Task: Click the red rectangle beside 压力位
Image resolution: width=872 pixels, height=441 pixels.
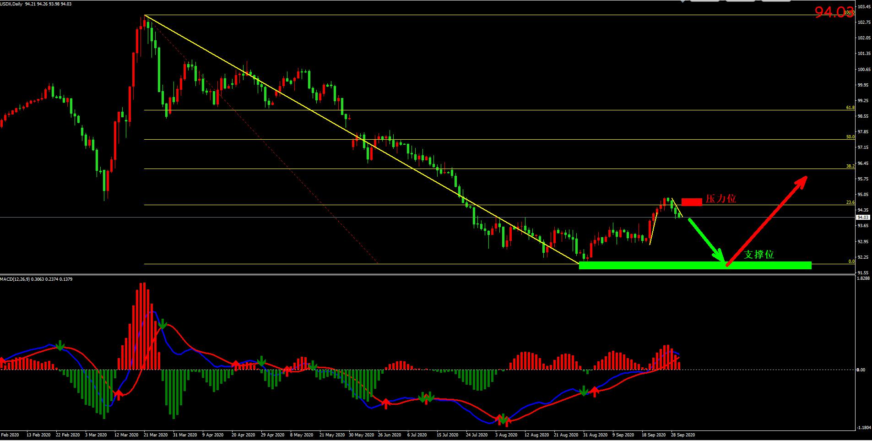Action: coord(691,202)
